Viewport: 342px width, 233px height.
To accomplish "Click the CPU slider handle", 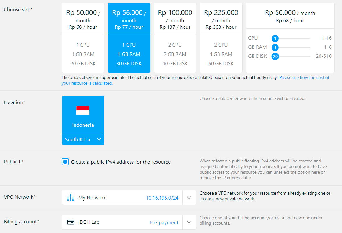I will pyautogui.click(x=275, y=38).
